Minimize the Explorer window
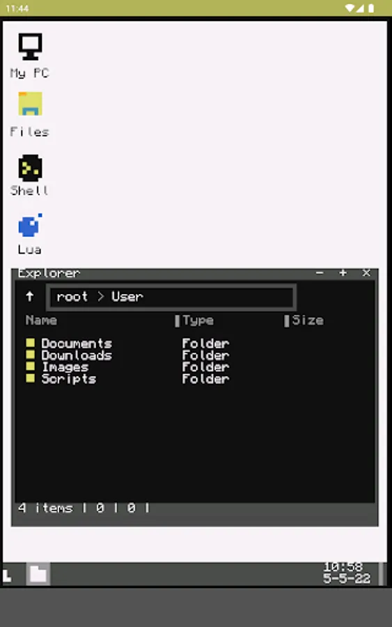Screen dimensions: 392x627 click(x=320, y=273)
